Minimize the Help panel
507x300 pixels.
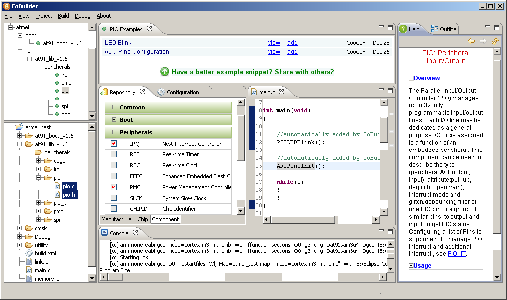point(488,27)
